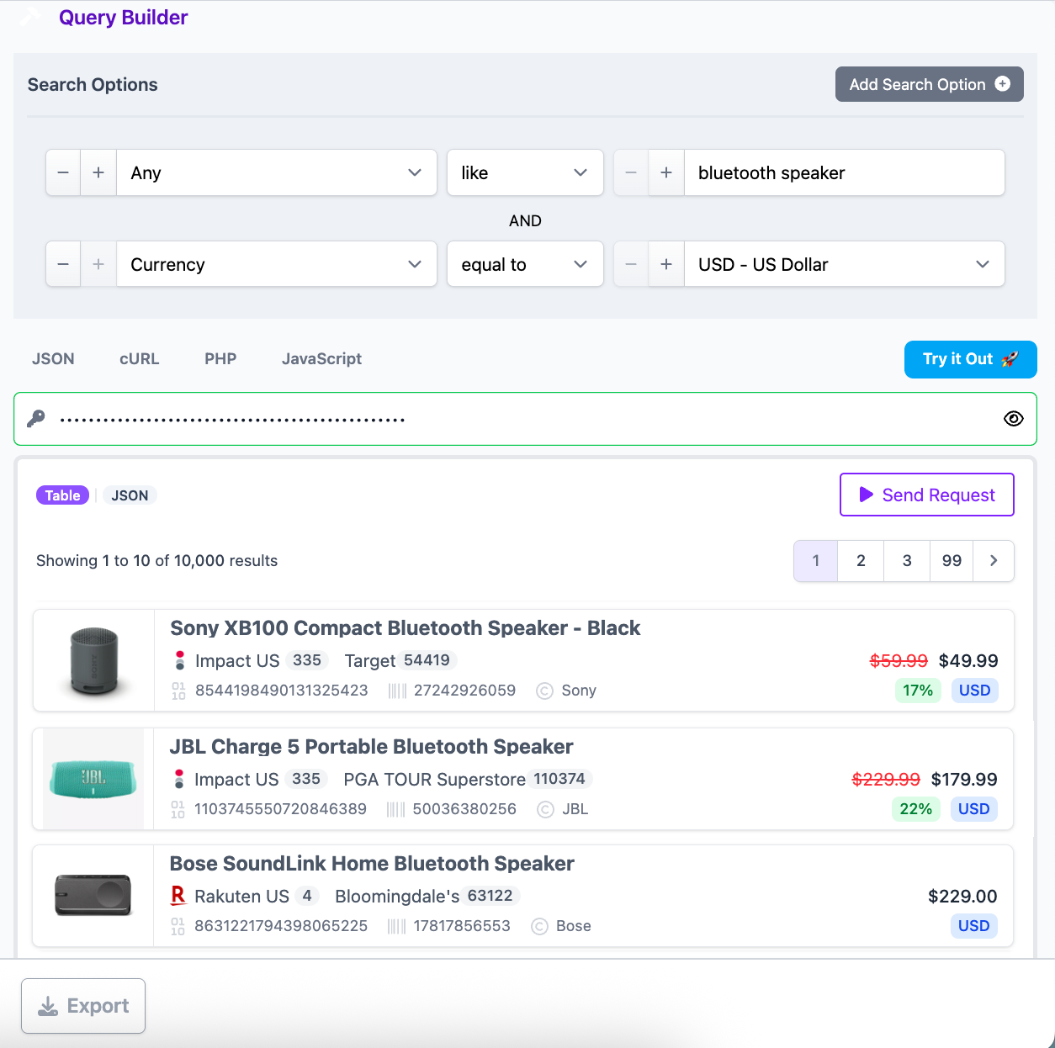The height and width of the screenshot is (1048, 1055).
Task: Go to results page 1
Action: coord(816,561)
